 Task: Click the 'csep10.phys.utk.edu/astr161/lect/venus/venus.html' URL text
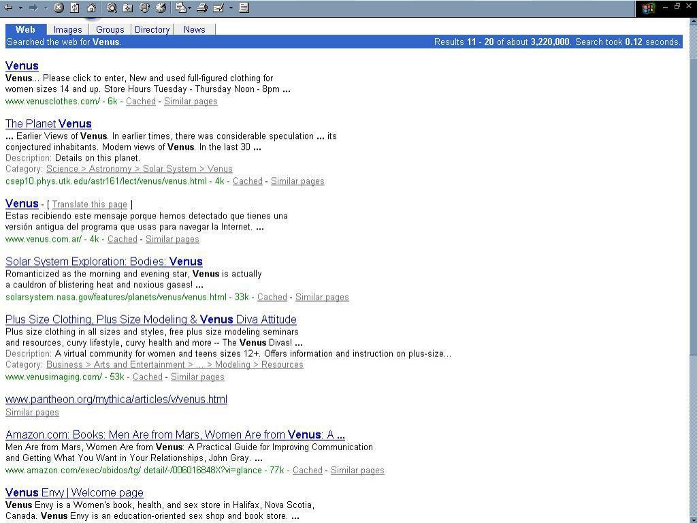click(106, 181)
